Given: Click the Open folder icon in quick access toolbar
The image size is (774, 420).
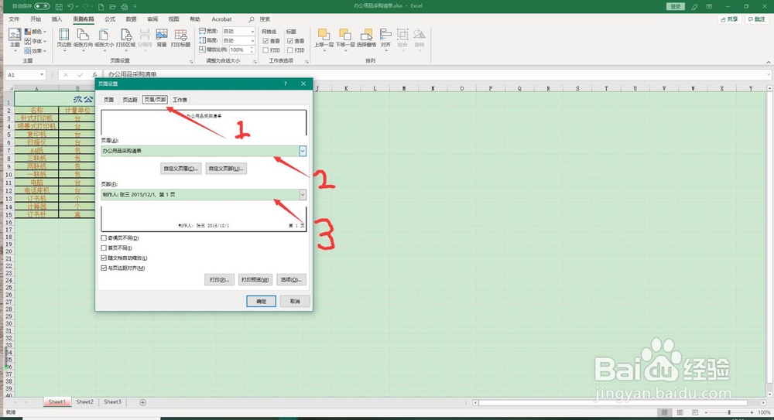Looking at the screenshot, I should [x=112, y=6].
